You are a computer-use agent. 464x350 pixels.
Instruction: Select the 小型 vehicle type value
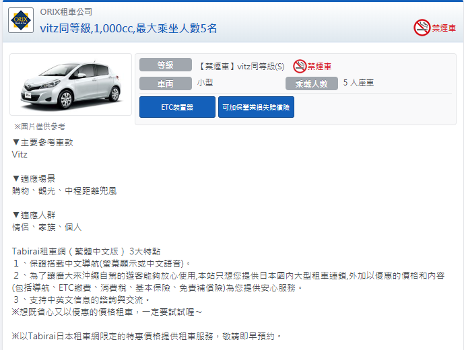point(205,83)
